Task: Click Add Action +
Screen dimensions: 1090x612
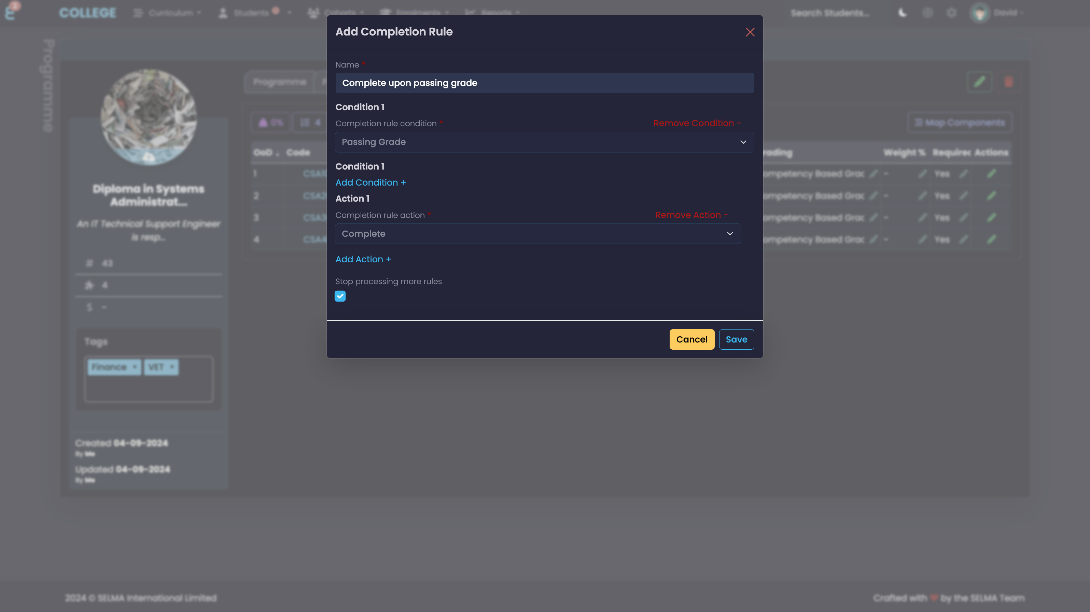Action: pyautogui.click(x=363, y=260)
